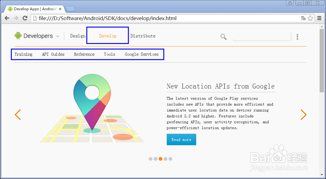Maximize the Chrome window

tap(307, 3)
